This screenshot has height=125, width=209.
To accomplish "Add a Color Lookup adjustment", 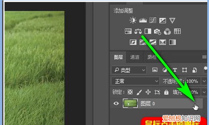I will [x=177, y=31].
